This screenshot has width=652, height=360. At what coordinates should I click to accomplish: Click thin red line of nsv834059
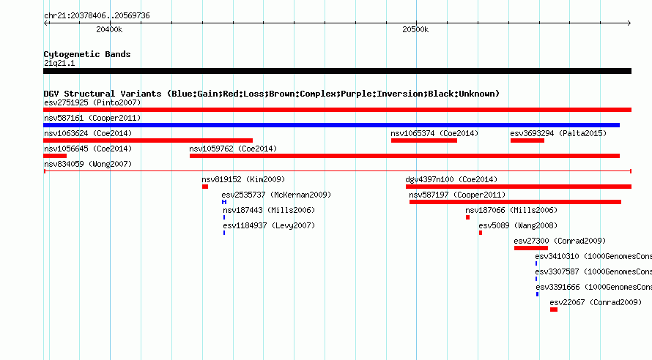[338, 171]
